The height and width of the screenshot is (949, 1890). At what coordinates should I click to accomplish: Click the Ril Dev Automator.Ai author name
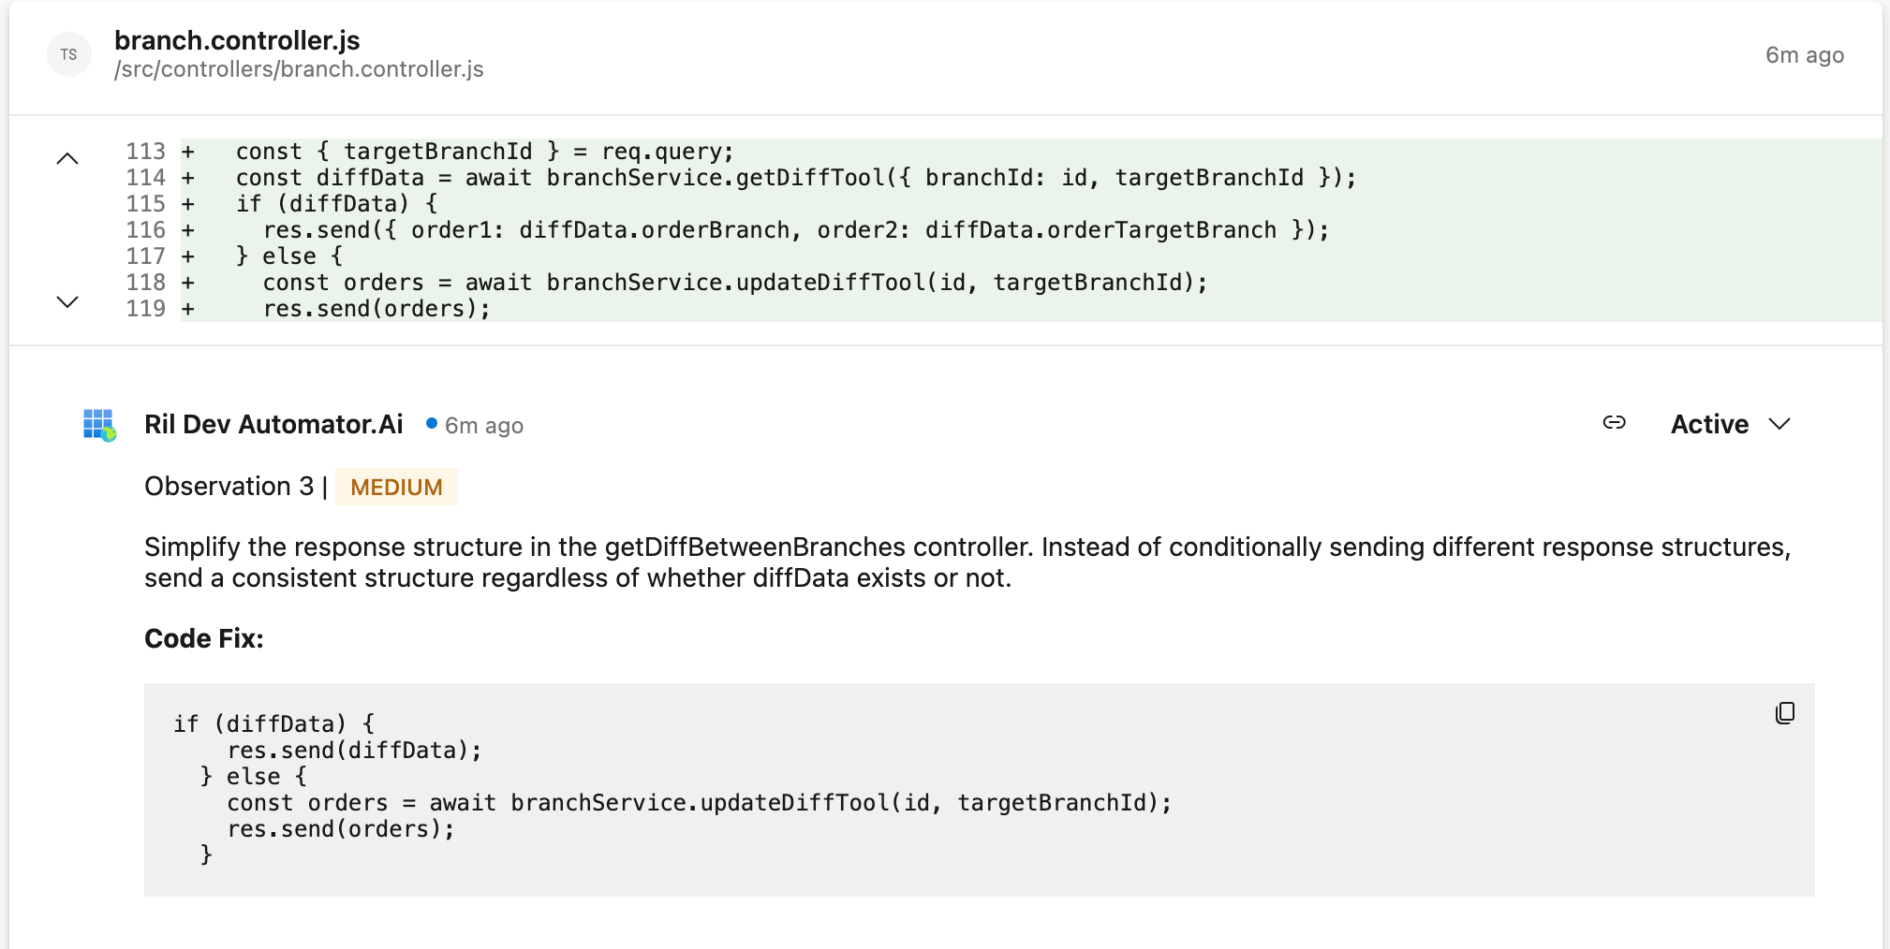click(x=273, y=424)
